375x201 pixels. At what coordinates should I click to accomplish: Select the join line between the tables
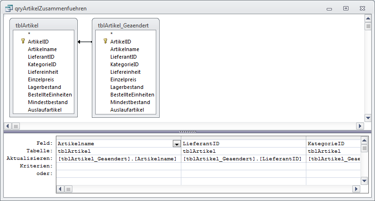(84, 42)
